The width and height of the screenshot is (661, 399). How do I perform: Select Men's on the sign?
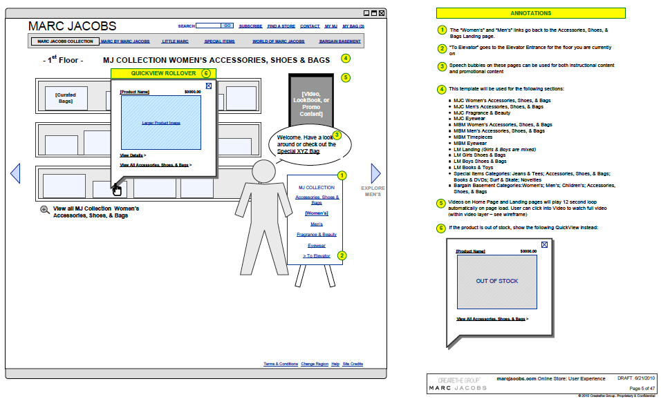tap(317, 224)
